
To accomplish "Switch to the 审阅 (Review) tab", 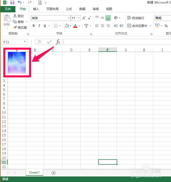I will coord(96,9).
